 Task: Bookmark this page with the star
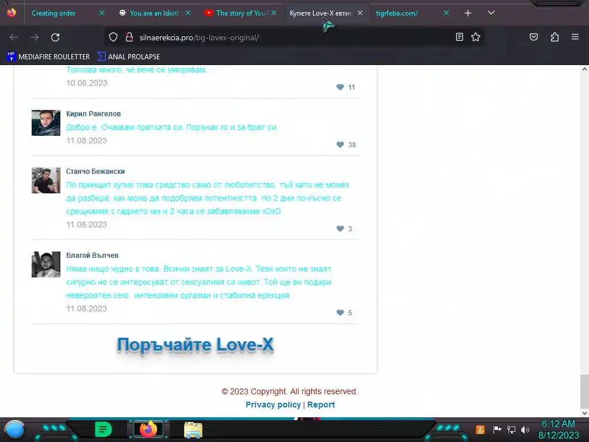click(476, 37)
